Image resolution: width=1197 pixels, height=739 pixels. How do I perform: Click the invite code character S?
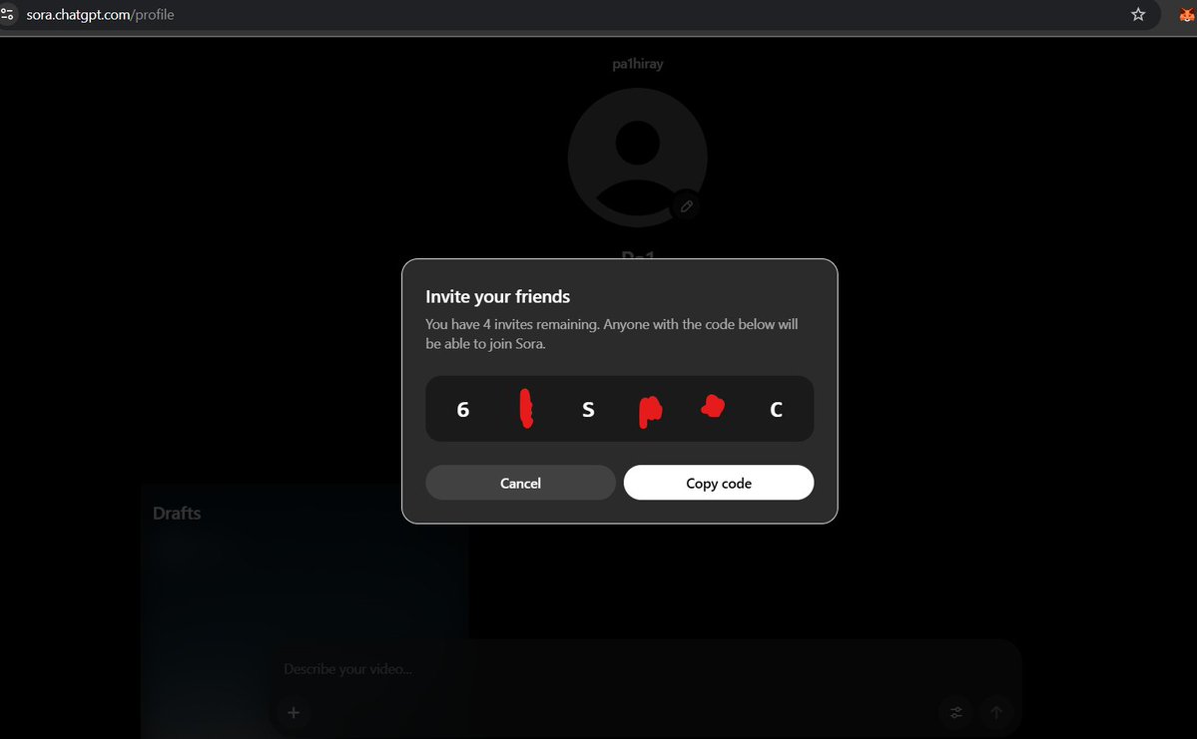(x=588, y=410)
